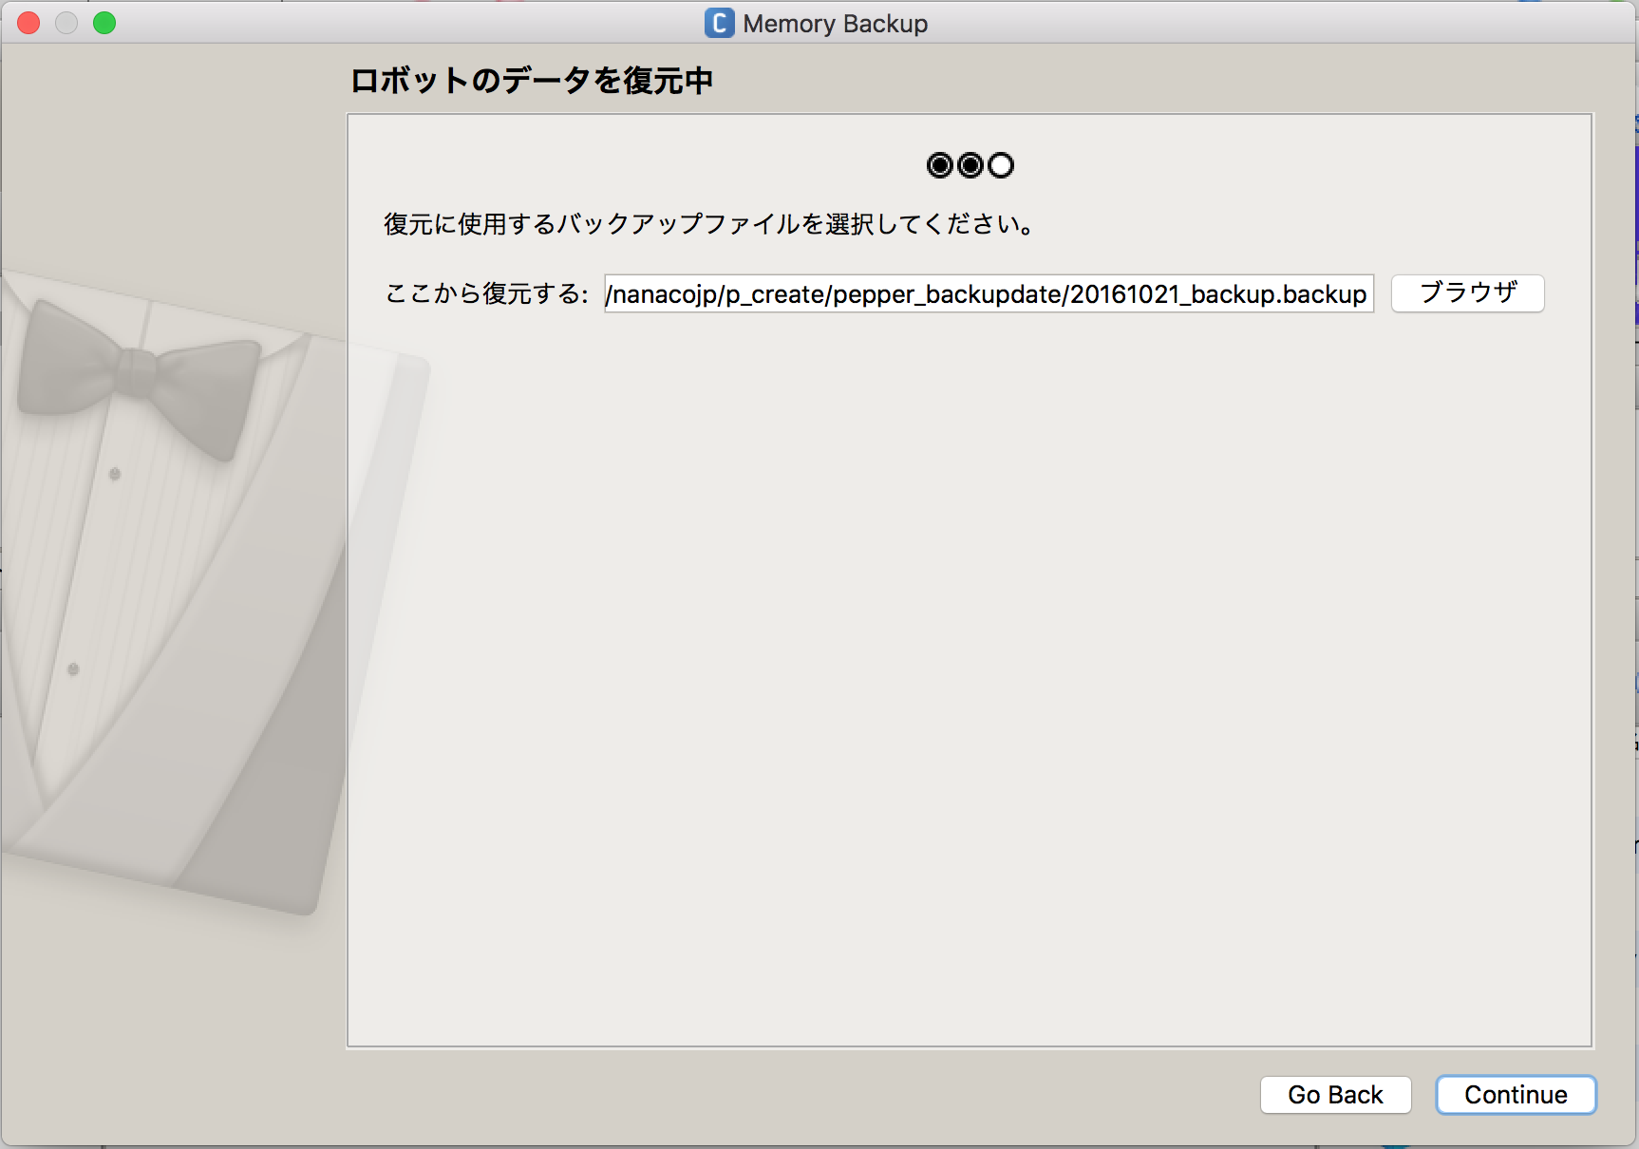Click the Go Back button
This screenshot has width=1639, height=1149.
click(x=1335, y=1095)
